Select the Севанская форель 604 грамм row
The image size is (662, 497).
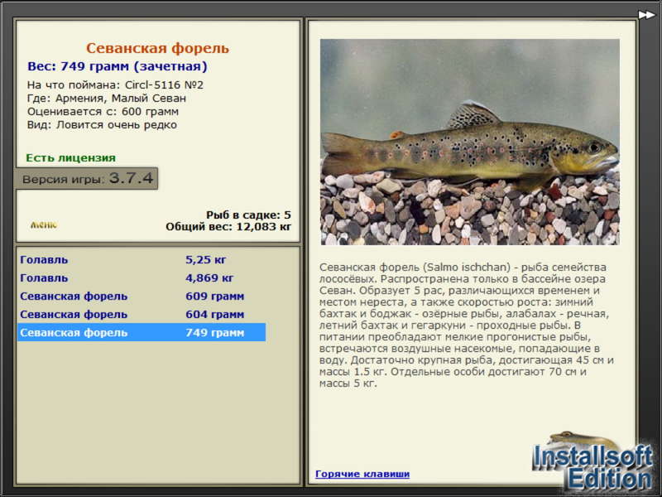tap(142, 314)
